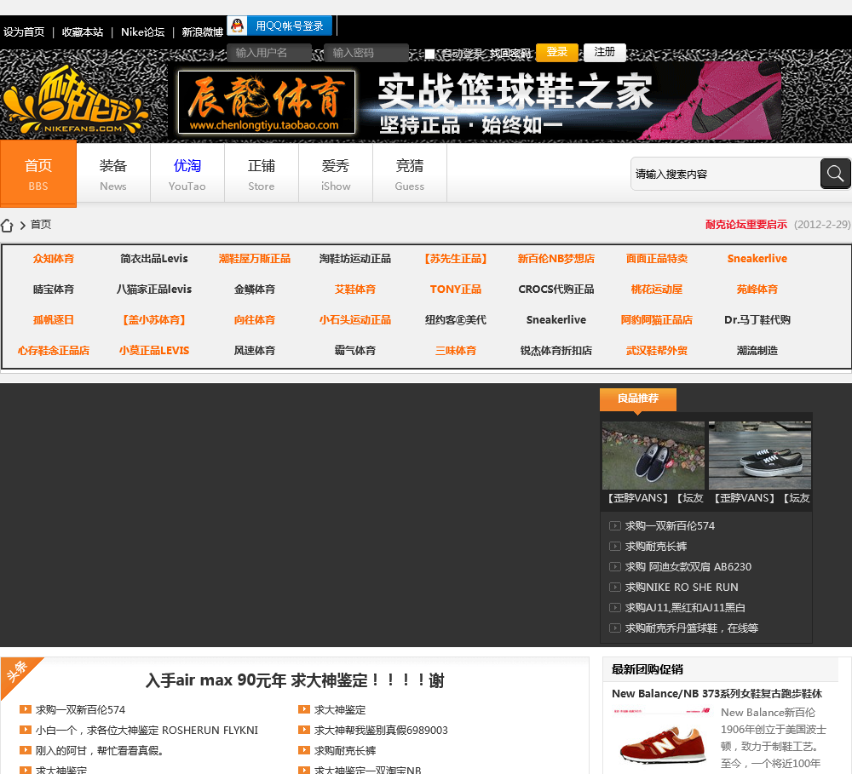Click arrow icon beside 求购NIKE RO SHE RUN

click(x=614, y=588)
